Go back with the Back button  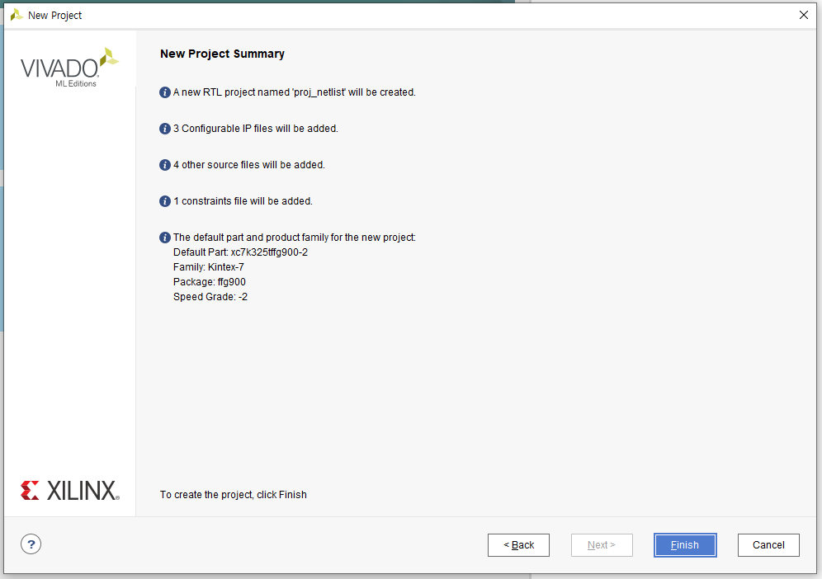pos(518,545)
